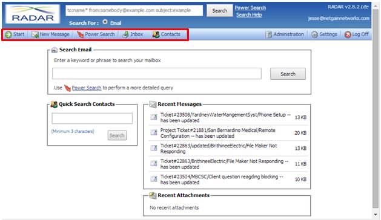Click the Search Email section header icon
Screen dimensions: 381x220
[55, 50]
